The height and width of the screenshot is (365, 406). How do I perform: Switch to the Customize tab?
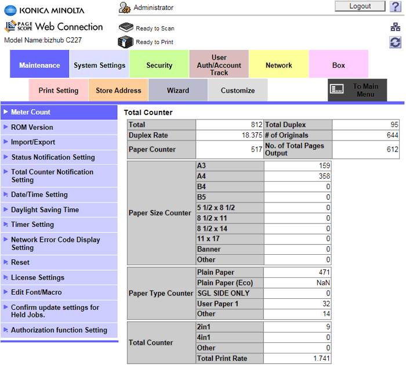pyautogui.click(x=238, y=90)
